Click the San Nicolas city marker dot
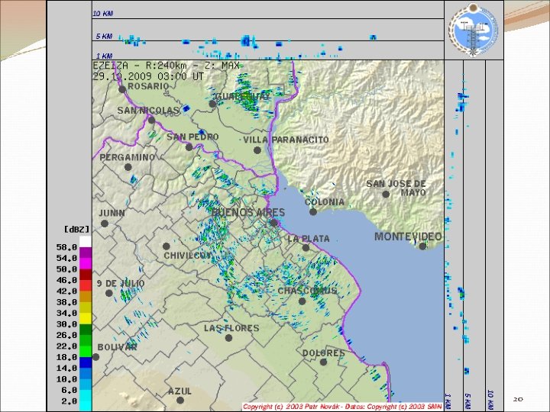 tap(151, 121)
